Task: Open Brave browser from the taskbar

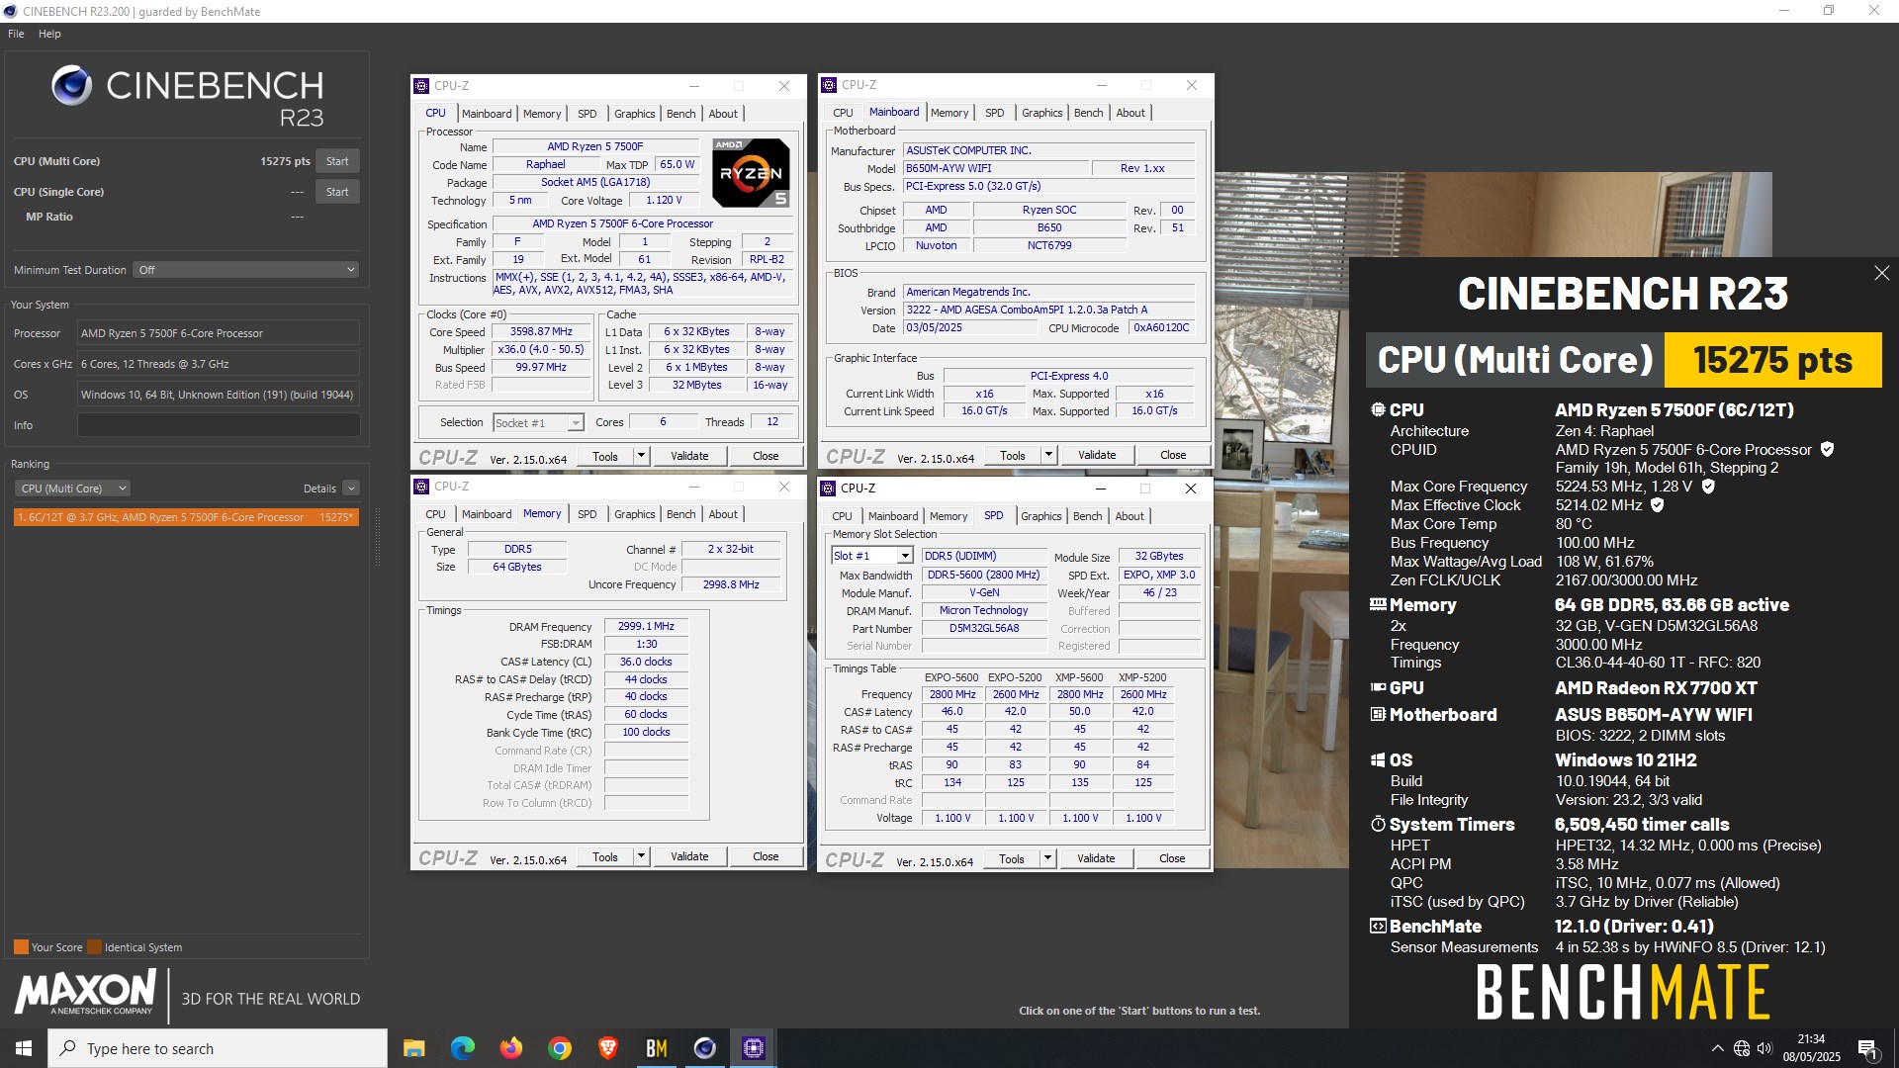Action: tap(607, 1048)
